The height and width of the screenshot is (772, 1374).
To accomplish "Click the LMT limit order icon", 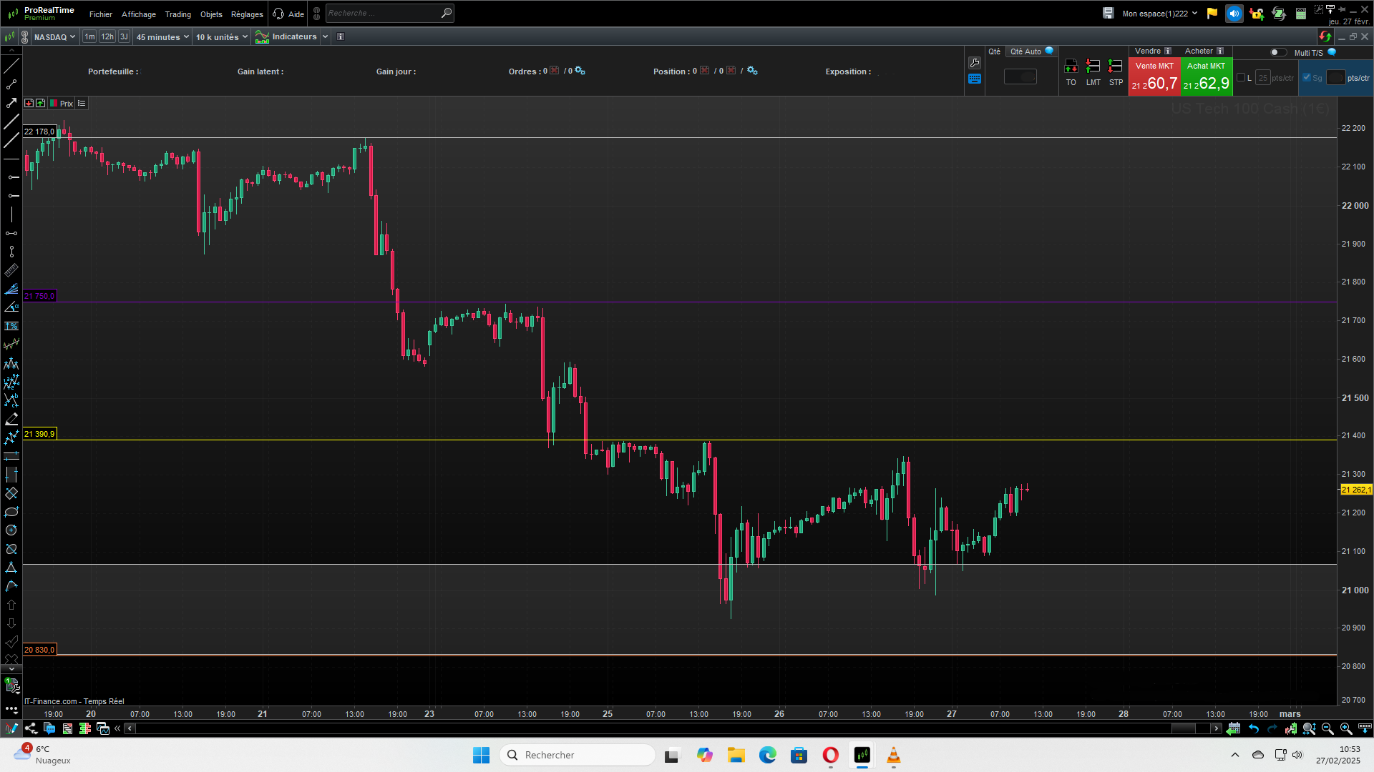I will 1093,67.
